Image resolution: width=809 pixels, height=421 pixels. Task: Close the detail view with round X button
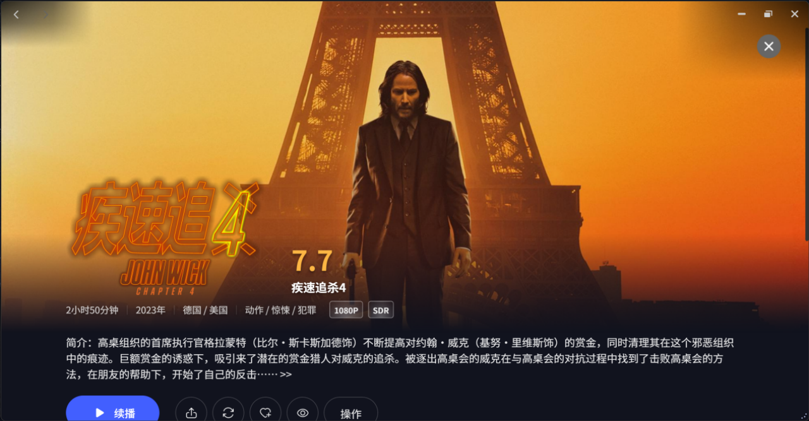pyautogui.click(x=769, y=46)
